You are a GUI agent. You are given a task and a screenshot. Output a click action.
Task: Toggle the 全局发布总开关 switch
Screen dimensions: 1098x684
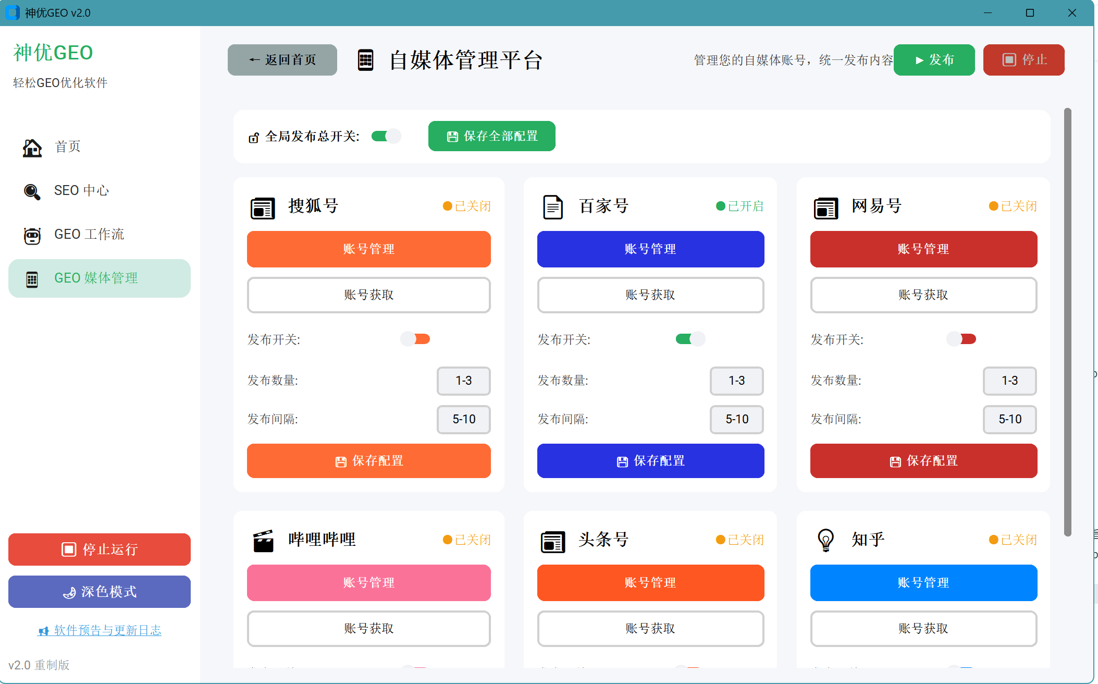(386, 136)
